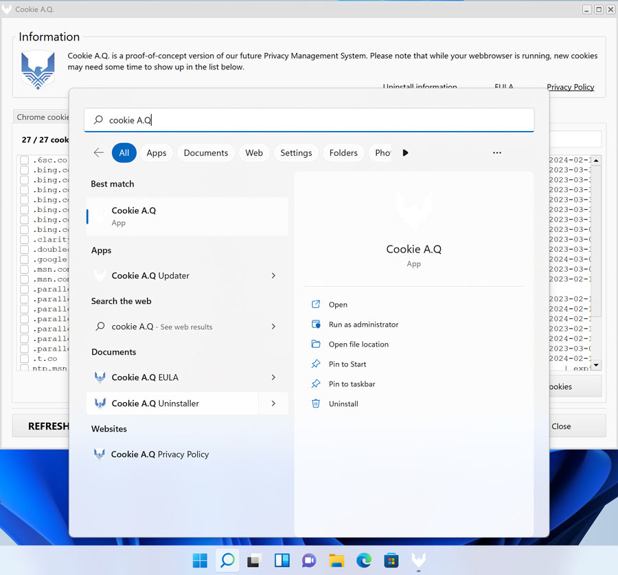
Task: Click the Pin to taskbar pin icon
Action: coord(316,384)
